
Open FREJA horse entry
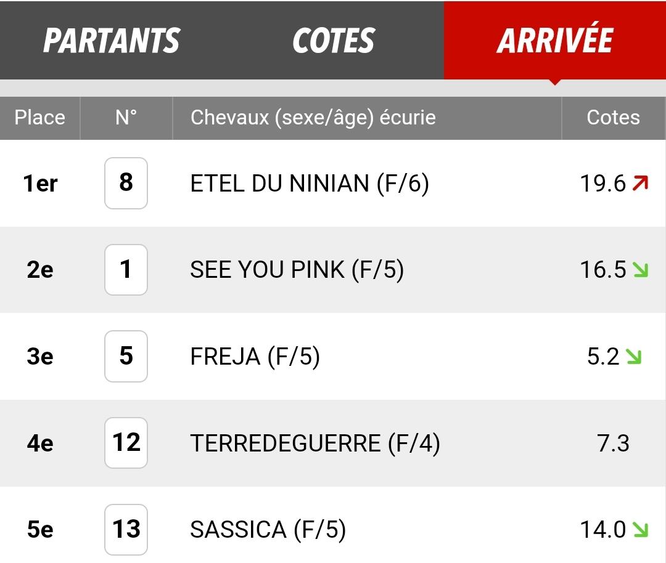(255, 357)
